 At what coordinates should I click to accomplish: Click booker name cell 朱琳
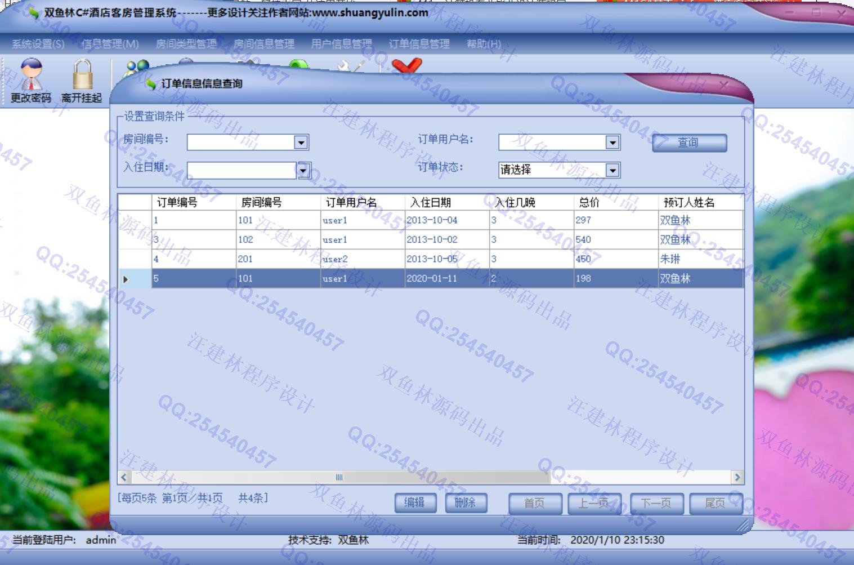701,259
